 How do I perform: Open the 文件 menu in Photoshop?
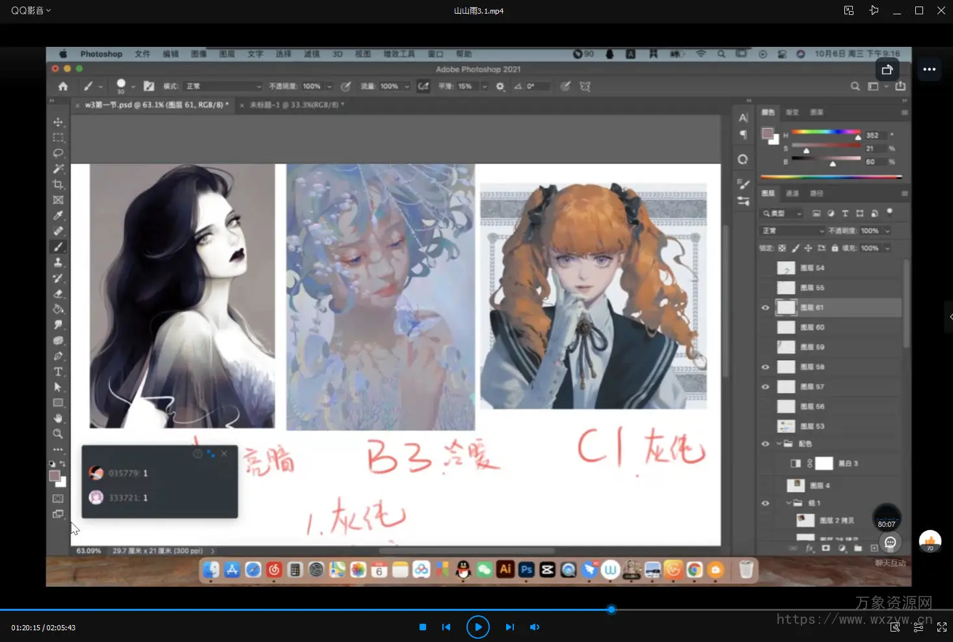(142, 54)
